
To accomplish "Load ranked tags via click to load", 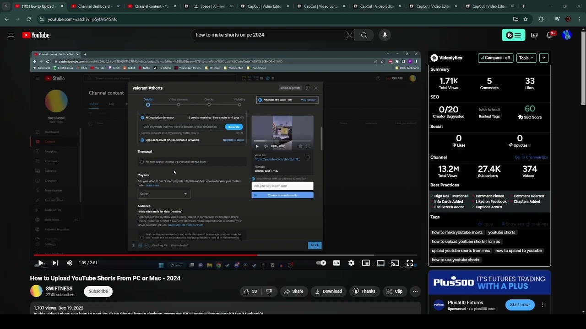I will click(x=489, y=110).
